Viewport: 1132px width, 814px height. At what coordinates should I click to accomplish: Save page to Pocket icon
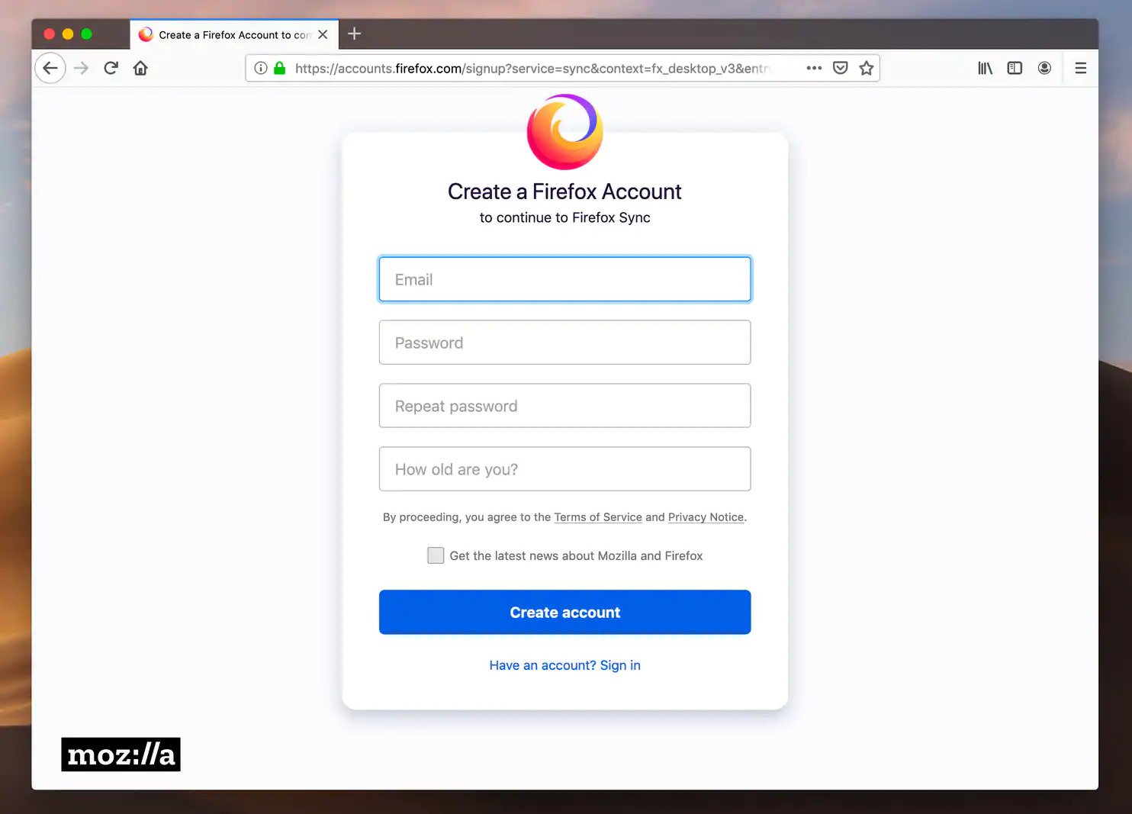[840, 68]
